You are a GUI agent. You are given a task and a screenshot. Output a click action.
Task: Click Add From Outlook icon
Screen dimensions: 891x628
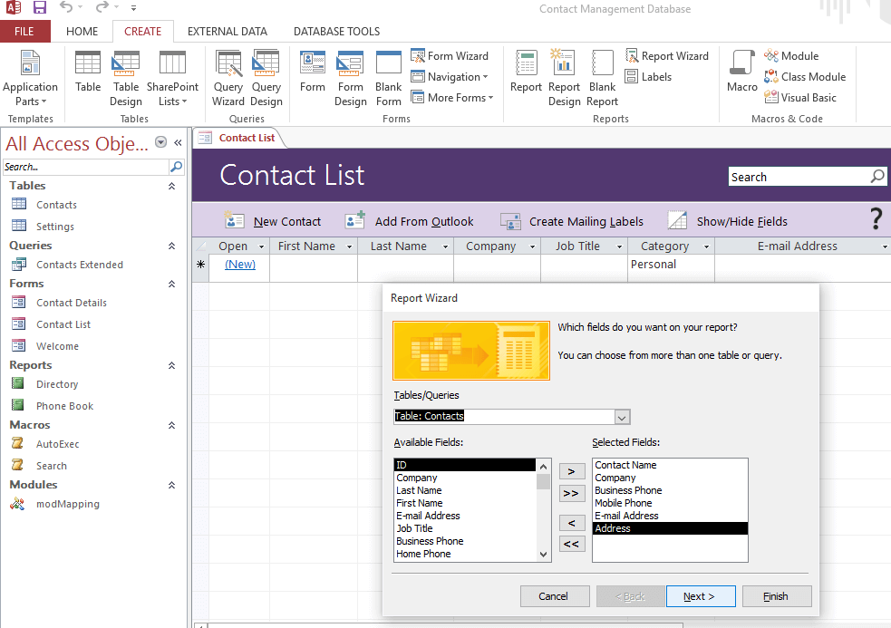pos(354,221)
